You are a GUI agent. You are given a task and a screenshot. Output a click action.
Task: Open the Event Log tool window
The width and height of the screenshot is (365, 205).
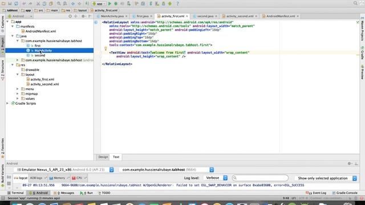tap(316, 193)
